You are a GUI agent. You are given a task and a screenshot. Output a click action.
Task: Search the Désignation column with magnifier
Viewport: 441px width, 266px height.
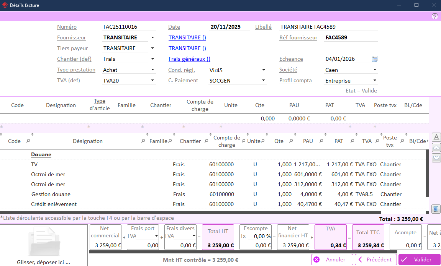coord(143,141)
